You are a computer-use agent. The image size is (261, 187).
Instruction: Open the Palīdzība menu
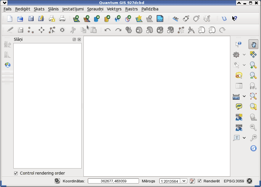click(x=150, y=9)
